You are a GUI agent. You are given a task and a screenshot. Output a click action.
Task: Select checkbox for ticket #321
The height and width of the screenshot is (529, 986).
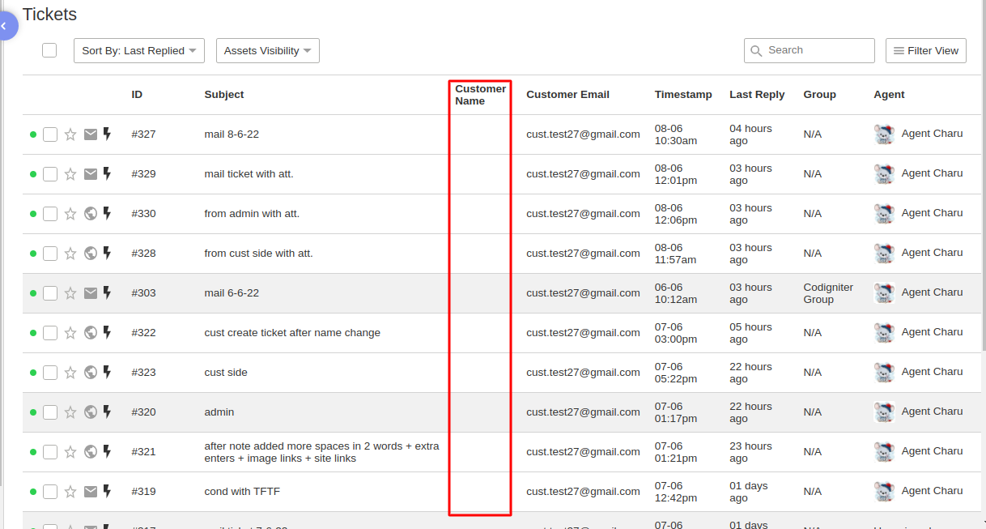click(50, 452)
